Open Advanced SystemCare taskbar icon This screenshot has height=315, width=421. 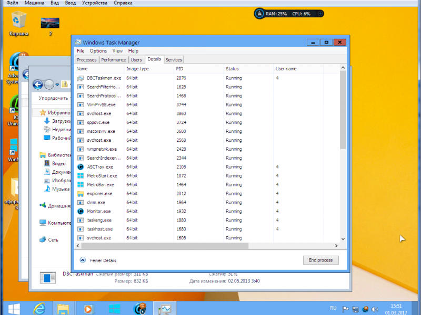pos(139,309)
